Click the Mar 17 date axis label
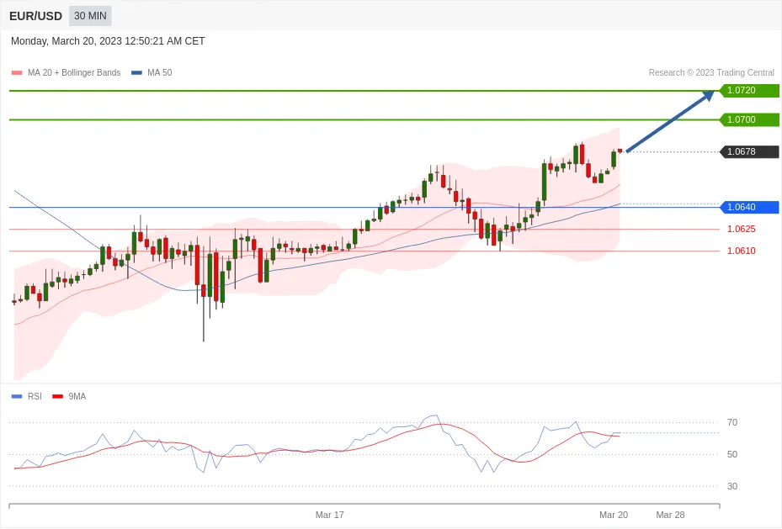 [x=330, y=515]
